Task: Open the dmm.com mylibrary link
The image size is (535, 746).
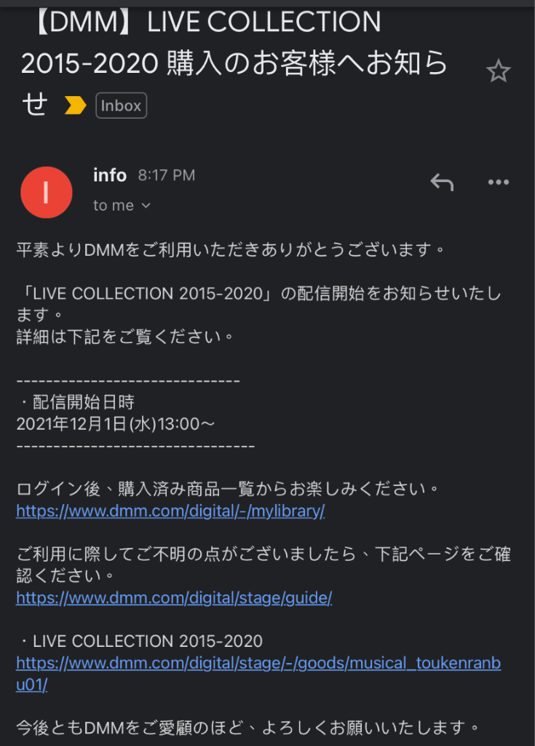Action: click(170, 511)
